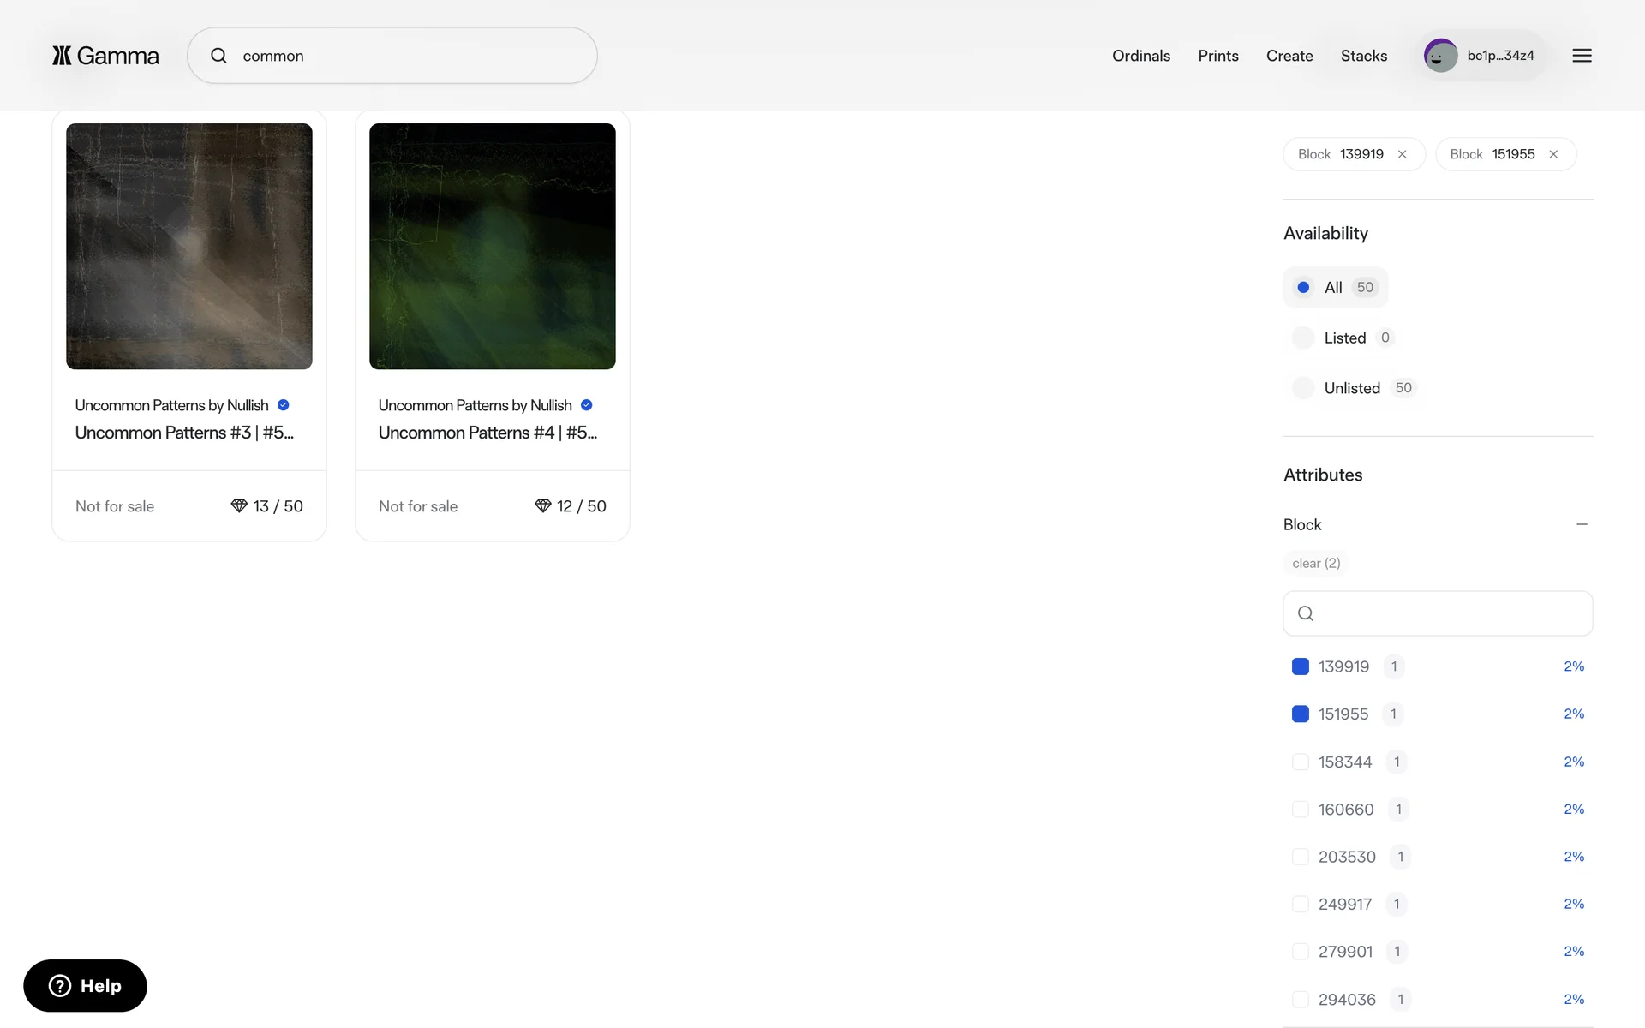Remove the Block 139919 filter chip
1645x1028 pixels.
1403,154
